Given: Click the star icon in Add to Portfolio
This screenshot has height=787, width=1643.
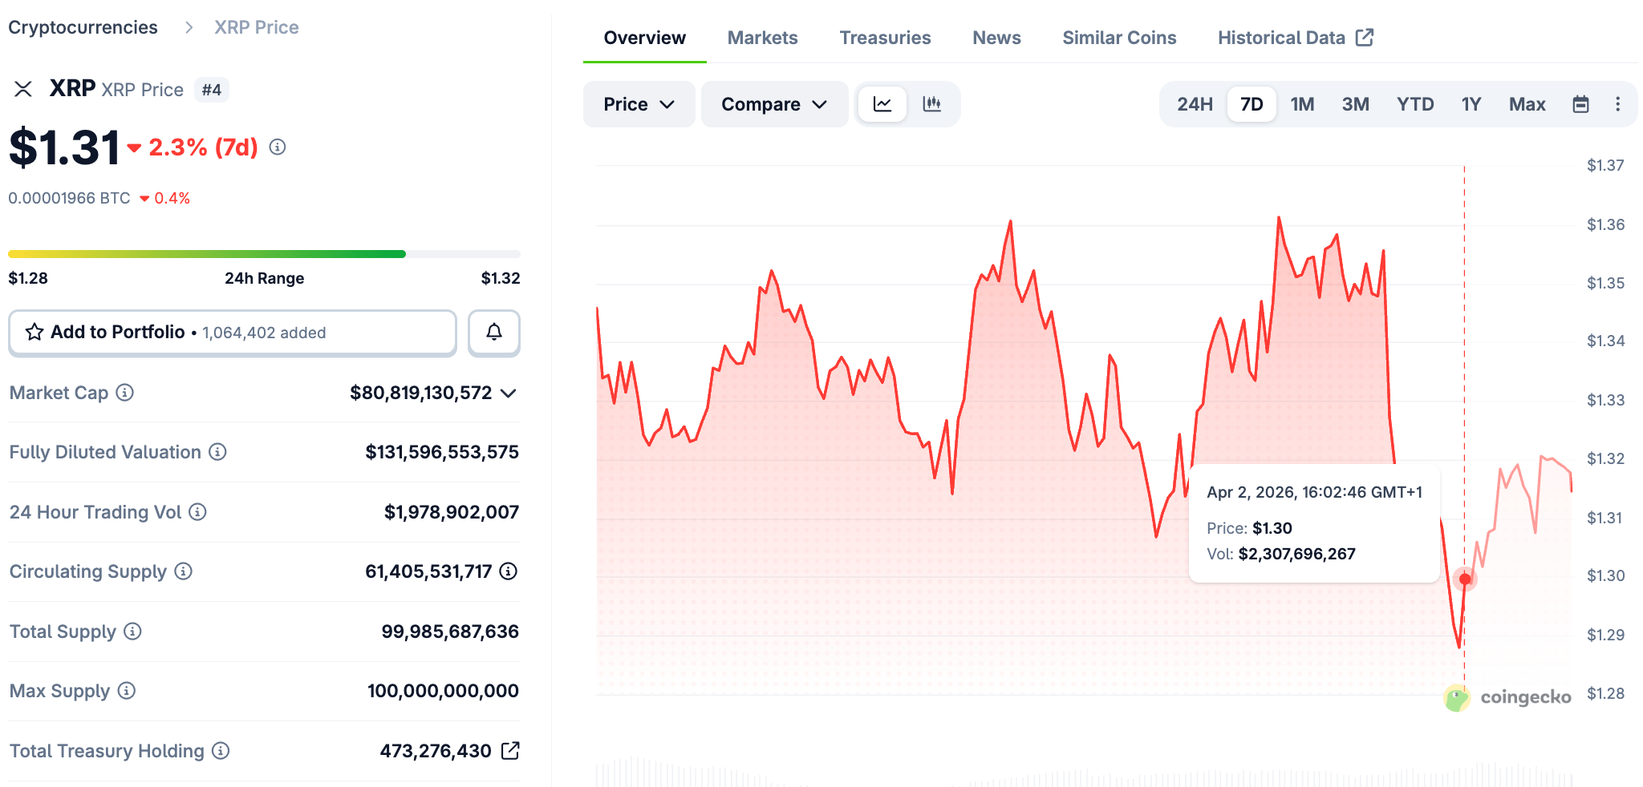Looking at the screenshot, I should (x=34, y=332).
